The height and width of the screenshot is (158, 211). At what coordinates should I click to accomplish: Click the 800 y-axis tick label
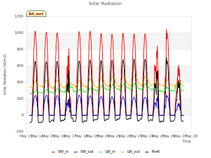point(20,49)
